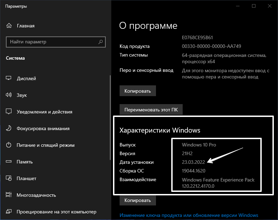The width and height of the screenshot is (278, 220).
Task: Open Дисплей via its monitor icon
Action: coord(9,79)
